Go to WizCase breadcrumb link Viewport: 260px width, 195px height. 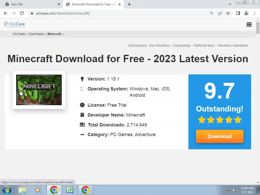(x=19, y=34)
